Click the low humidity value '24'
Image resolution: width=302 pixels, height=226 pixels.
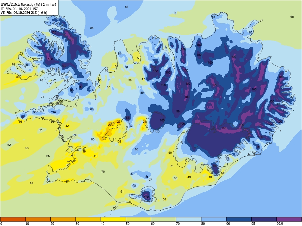tap(144, 122)
